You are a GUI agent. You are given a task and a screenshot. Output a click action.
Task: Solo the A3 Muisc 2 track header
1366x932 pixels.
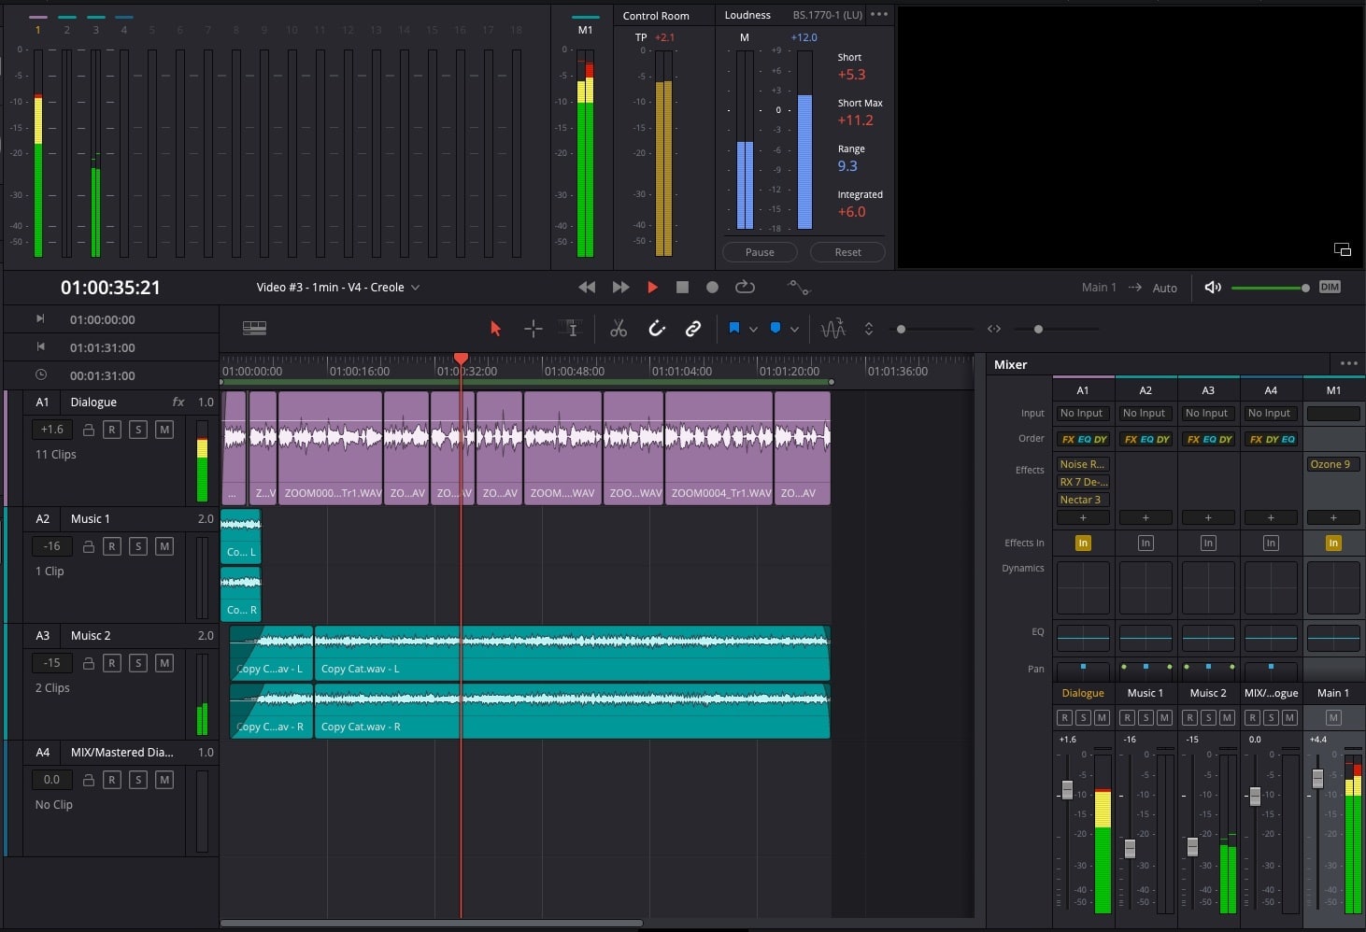[x=138, y=663]
